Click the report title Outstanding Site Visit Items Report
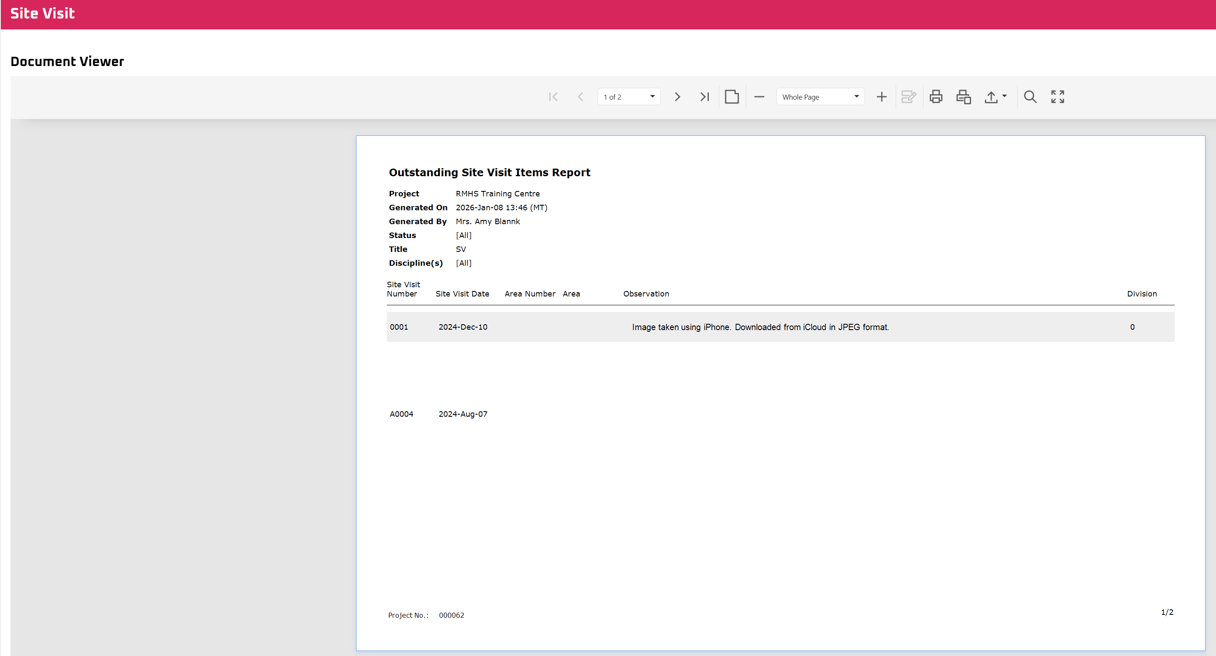 (490, 172)
